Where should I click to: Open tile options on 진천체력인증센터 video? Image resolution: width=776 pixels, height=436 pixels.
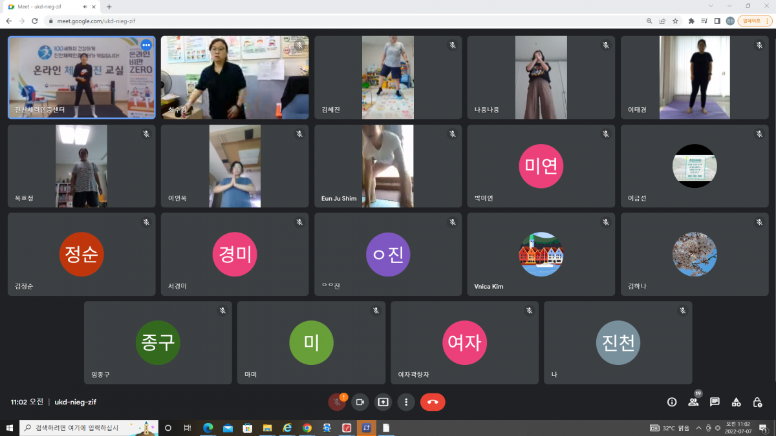146,45
